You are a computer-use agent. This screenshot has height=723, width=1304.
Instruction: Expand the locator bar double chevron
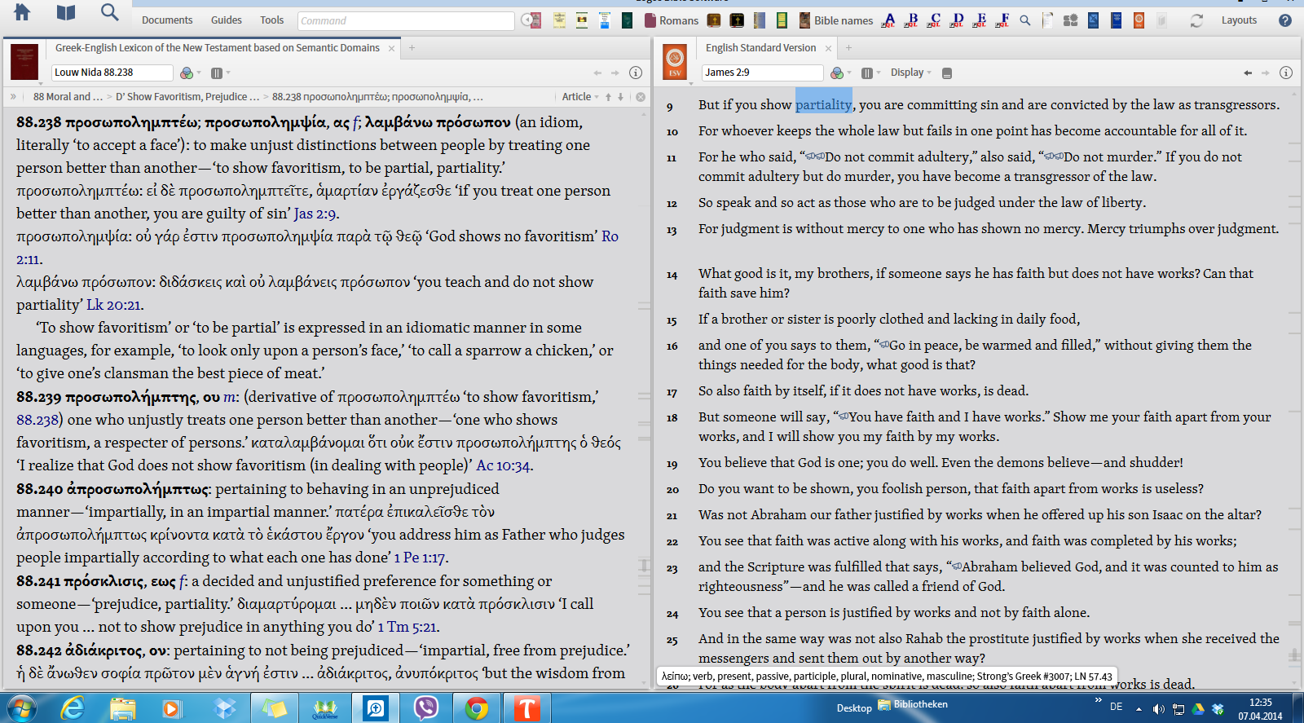pyautogui.click(x=13, y=96)
